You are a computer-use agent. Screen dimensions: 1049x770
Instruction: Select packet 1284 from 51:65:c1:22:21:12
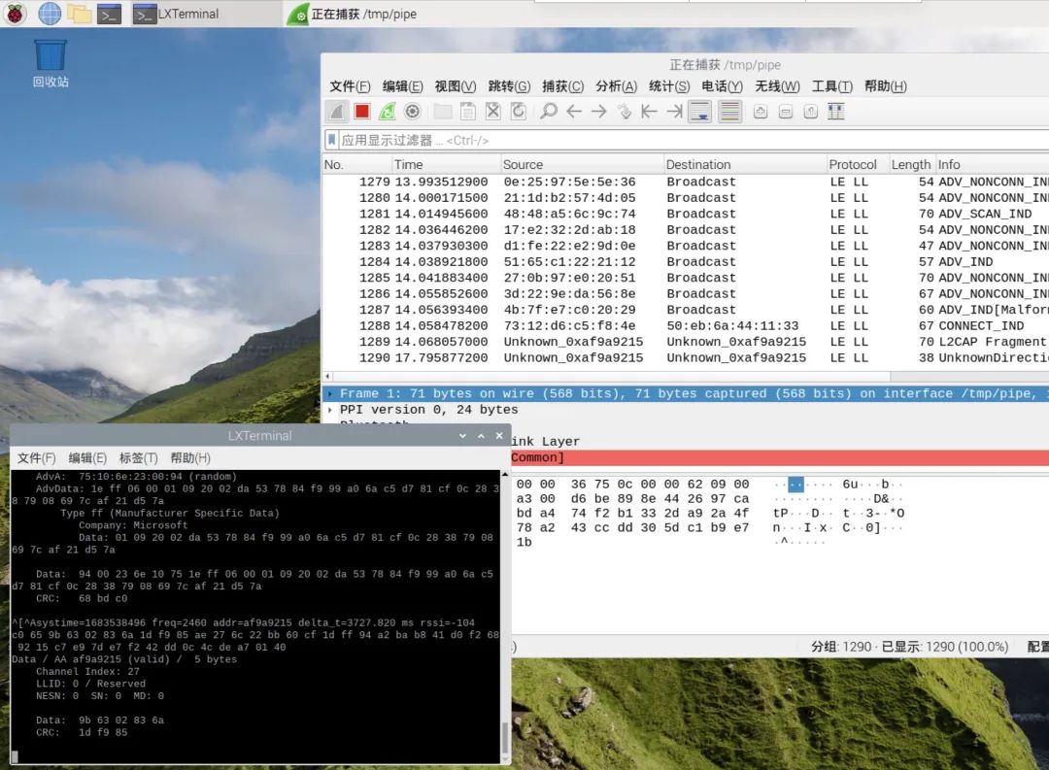pos(686,262)
